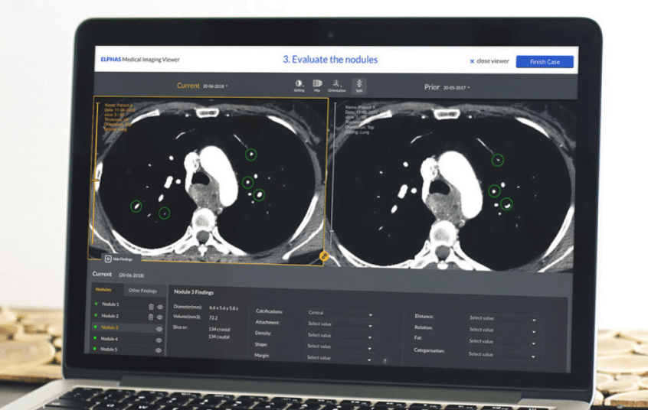Open the Calcifications dropdown set to Central
Viewport: 648px width, 410px height.
click(340, 314)
